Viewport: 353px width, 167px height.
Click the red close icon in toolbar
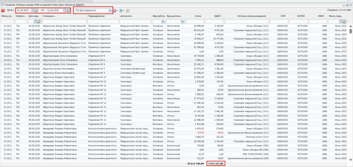(x=3, y=11)
